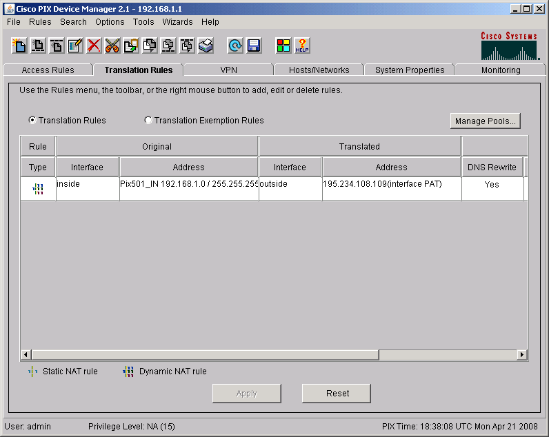Click the Java icon in the title bar
Screen dimensions: 549x437
point(10,9)
